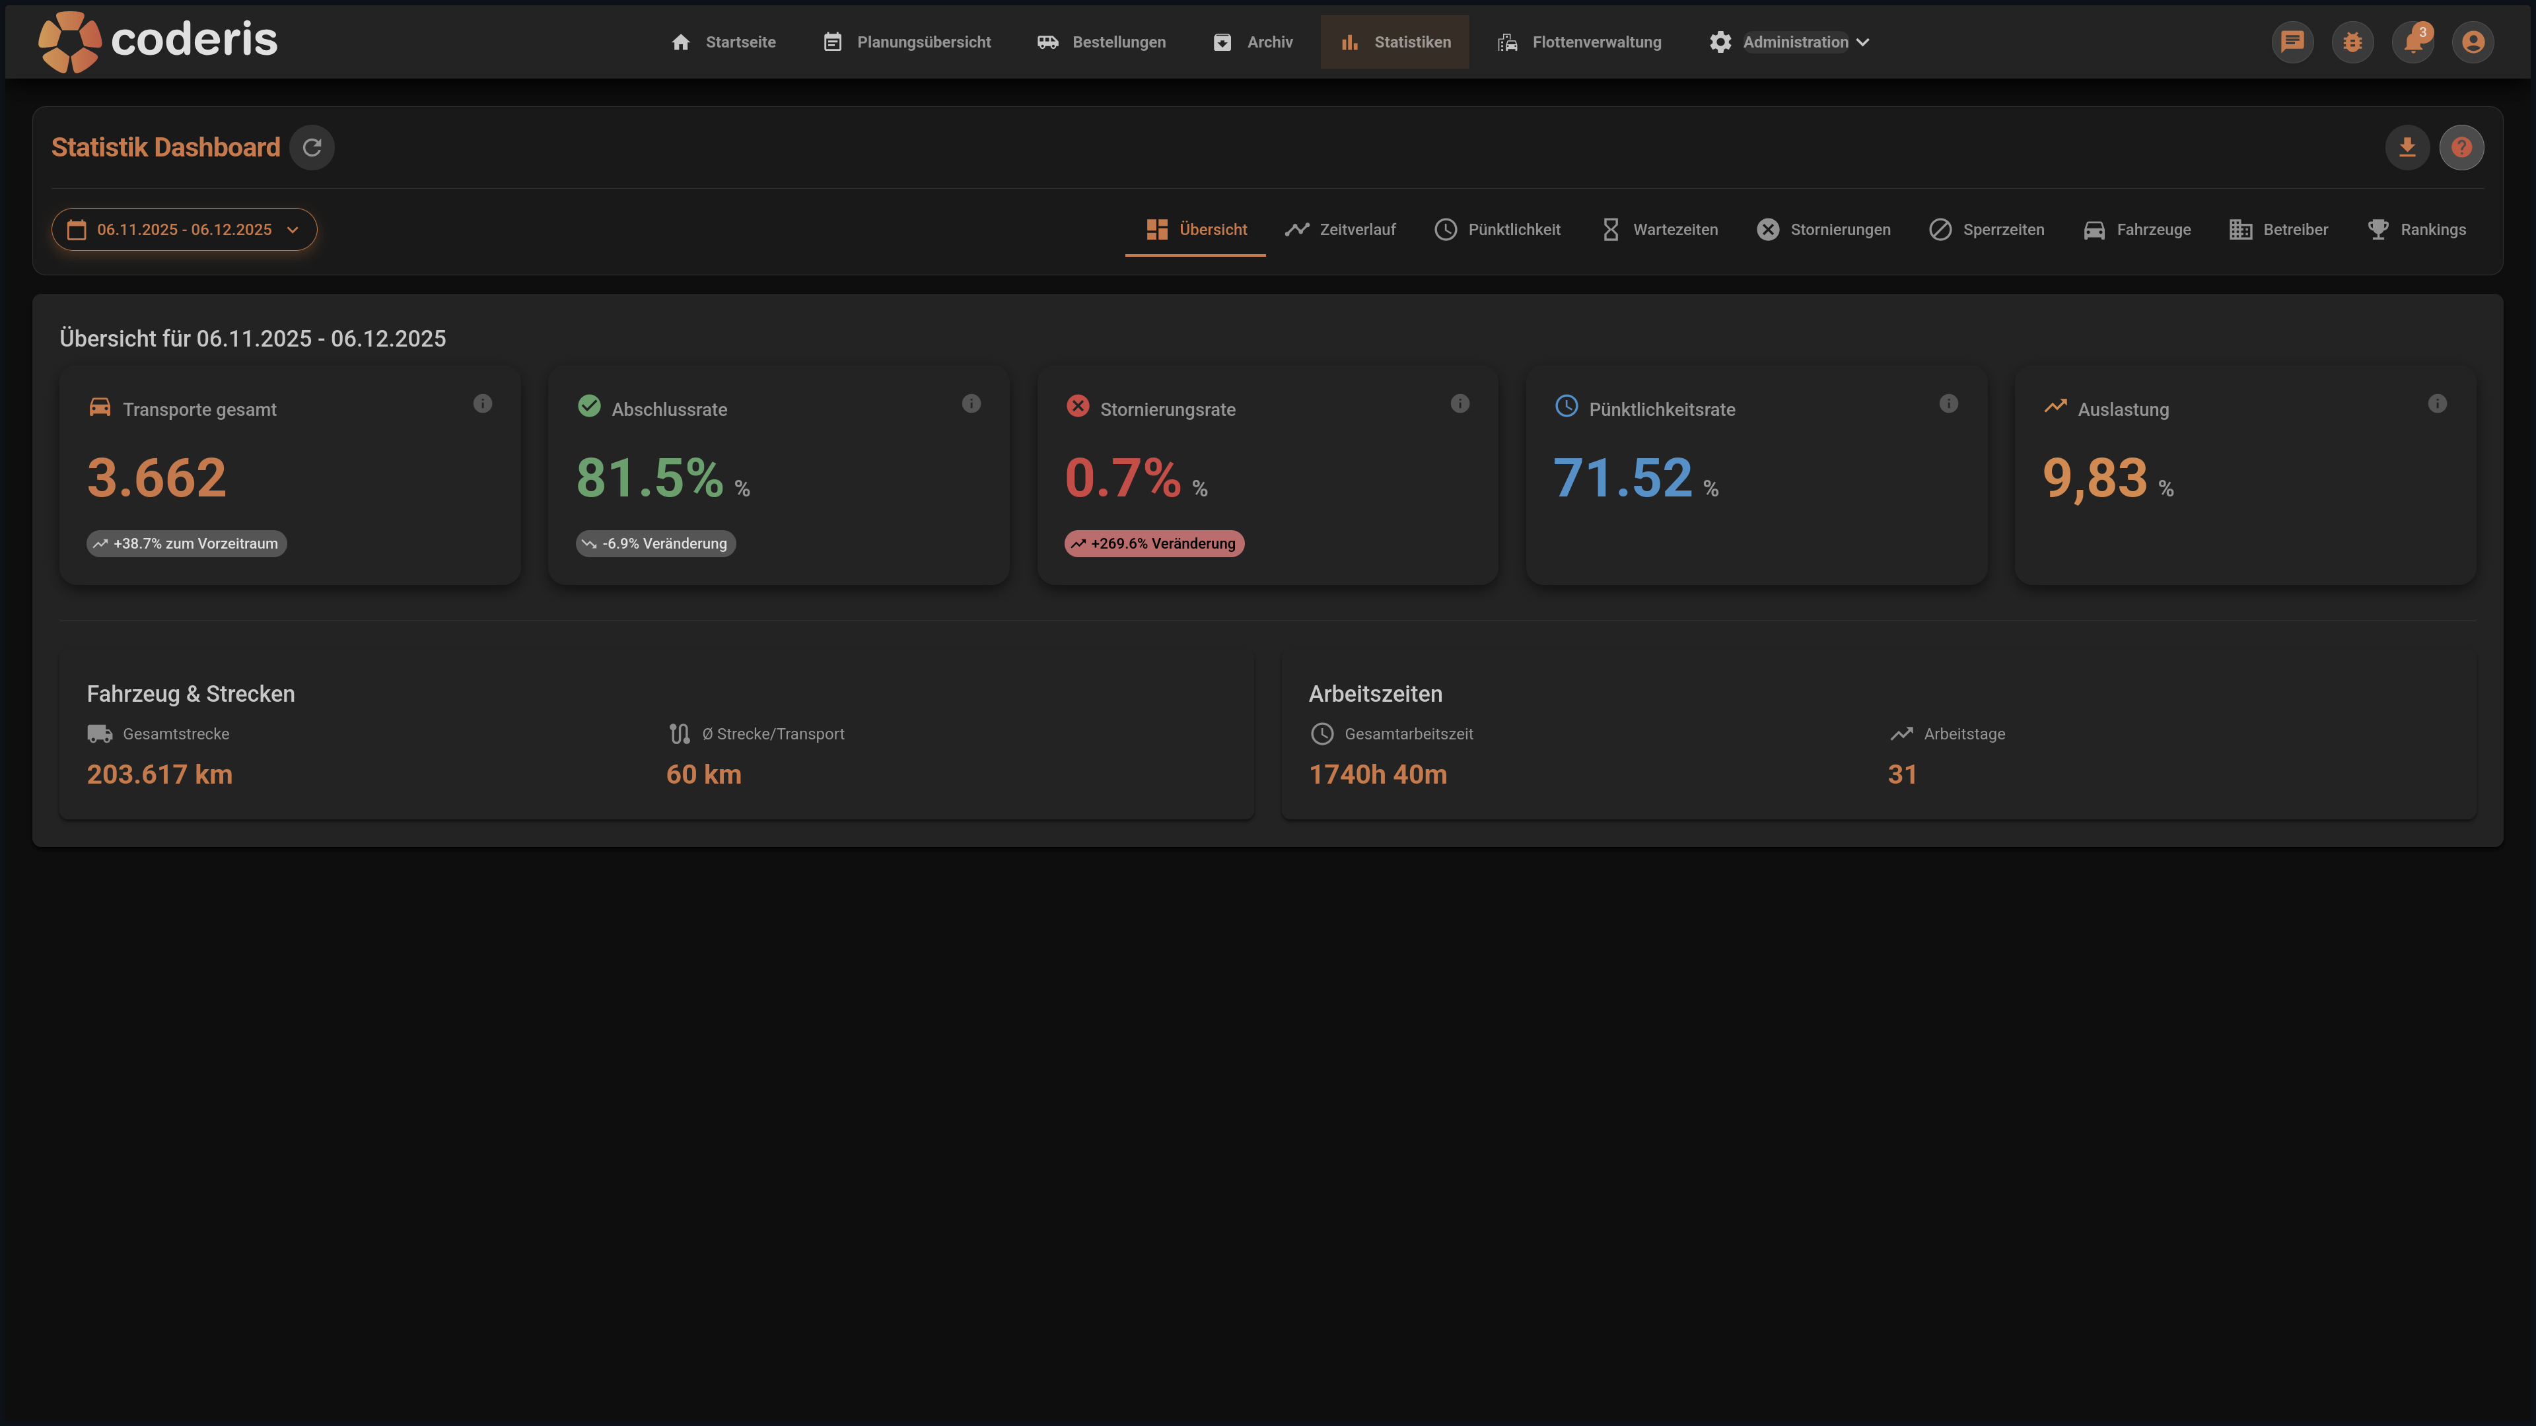This screenshot has height=1426, width=2536.
Task: Open date range 06.11.2025 - 06.12.2025 selector
Action: (184, 229)
